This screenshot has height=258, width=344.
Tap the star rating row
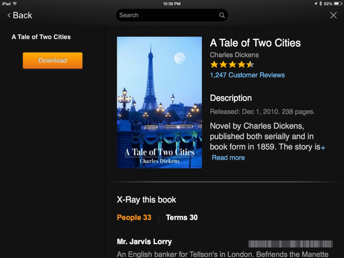[x=232, y=64]
